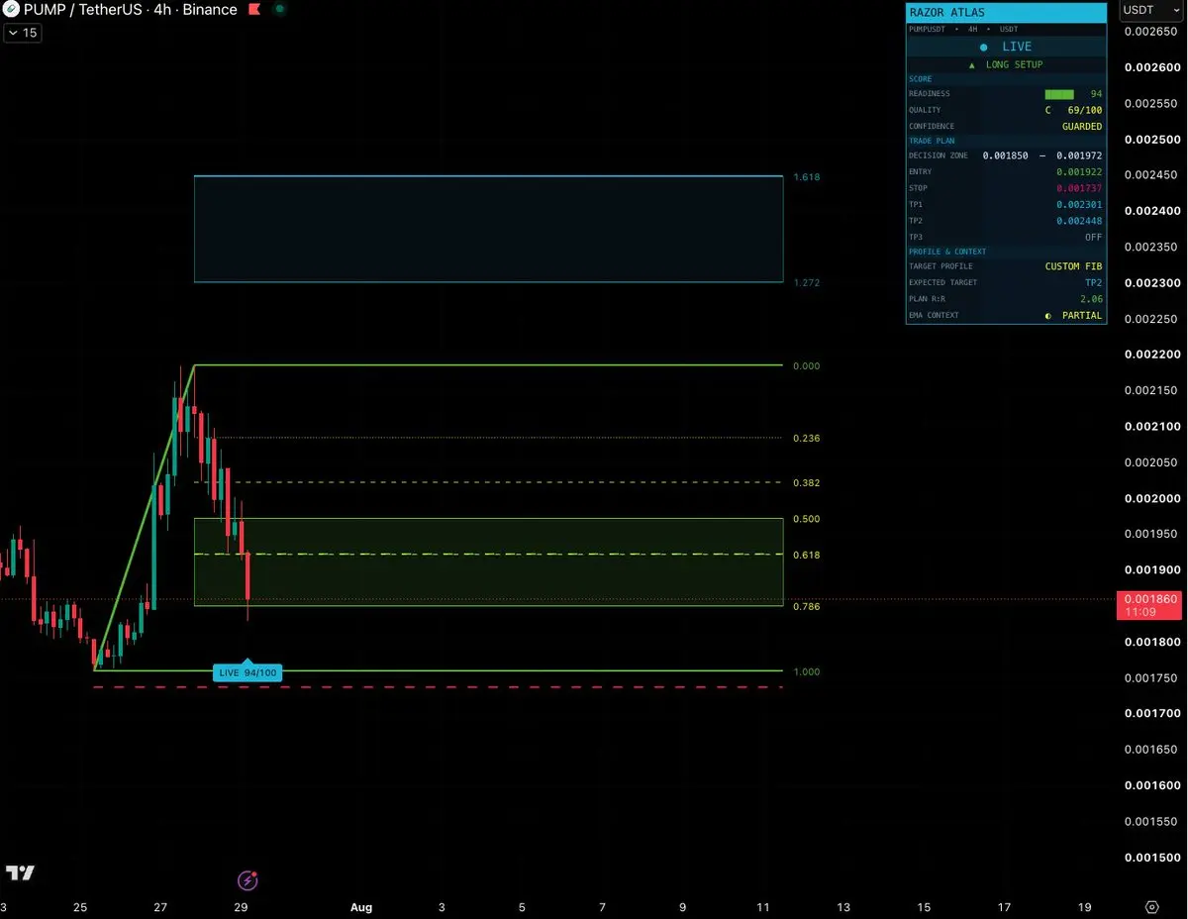Expand the collapsed 15 indicators chevron
Image resolution: width=1188 pixels, height=919 pixels.
[12, 33]
